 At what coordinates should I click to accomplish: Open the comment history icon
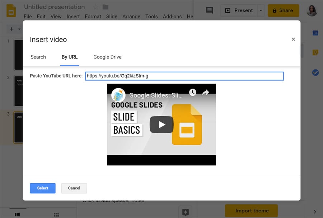(x=209, y=10)
